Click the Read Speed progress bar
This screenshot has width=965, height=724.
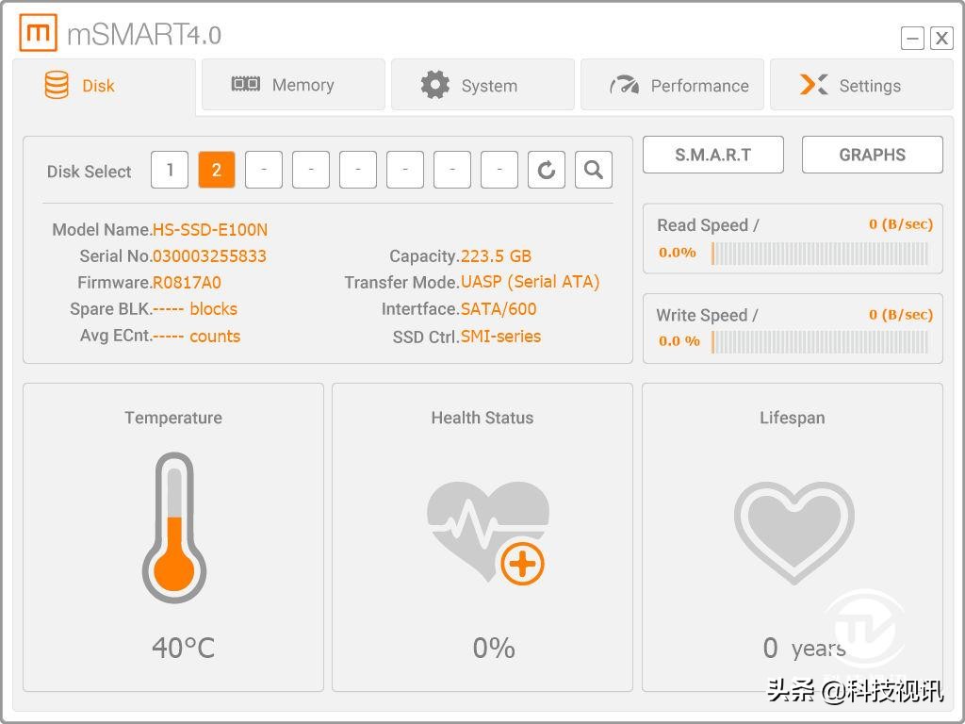[819, 254]
